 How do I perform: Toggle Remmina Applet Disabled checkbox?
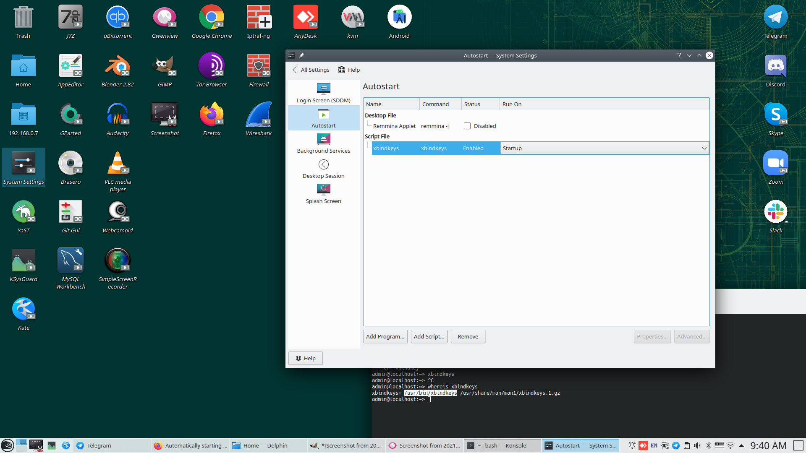[x=467, y=126]
